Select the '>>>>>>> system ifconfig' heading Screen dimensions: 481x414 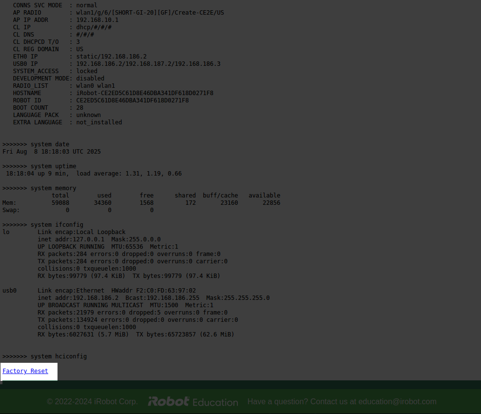point(42,225)
